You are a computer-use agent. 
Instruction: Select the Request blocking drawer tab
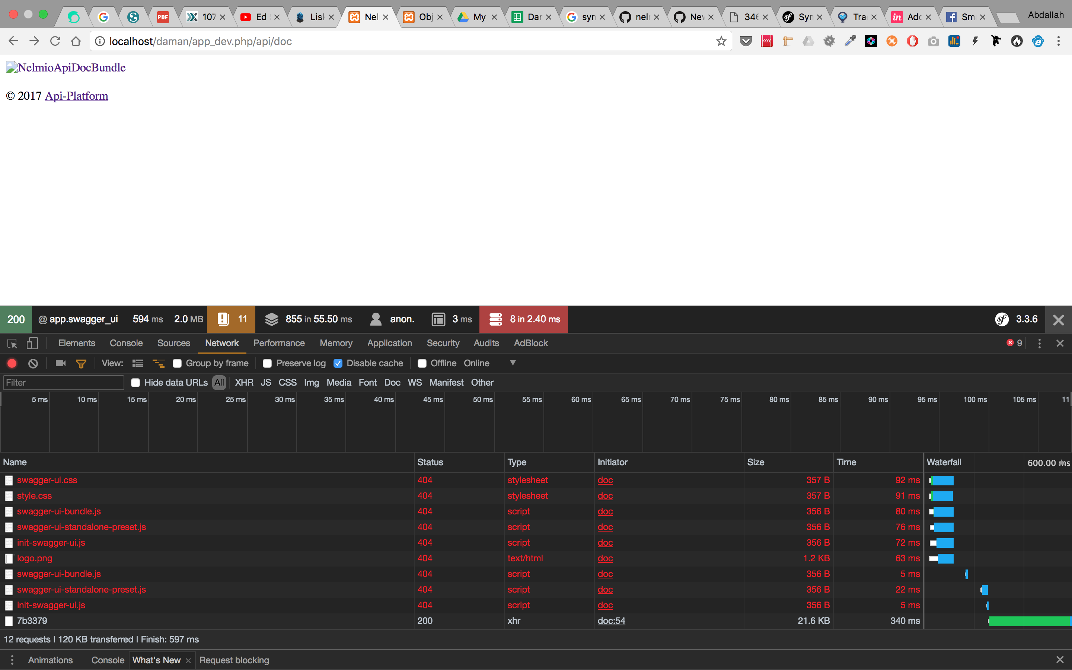point(234,660)
